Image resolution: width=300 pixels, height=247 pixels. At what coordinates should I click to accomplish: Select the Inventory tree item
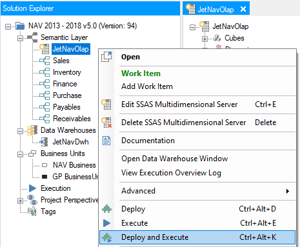pos(67,72)
